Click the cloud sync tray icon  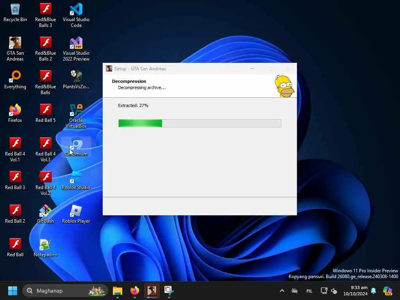coord(295,291)
